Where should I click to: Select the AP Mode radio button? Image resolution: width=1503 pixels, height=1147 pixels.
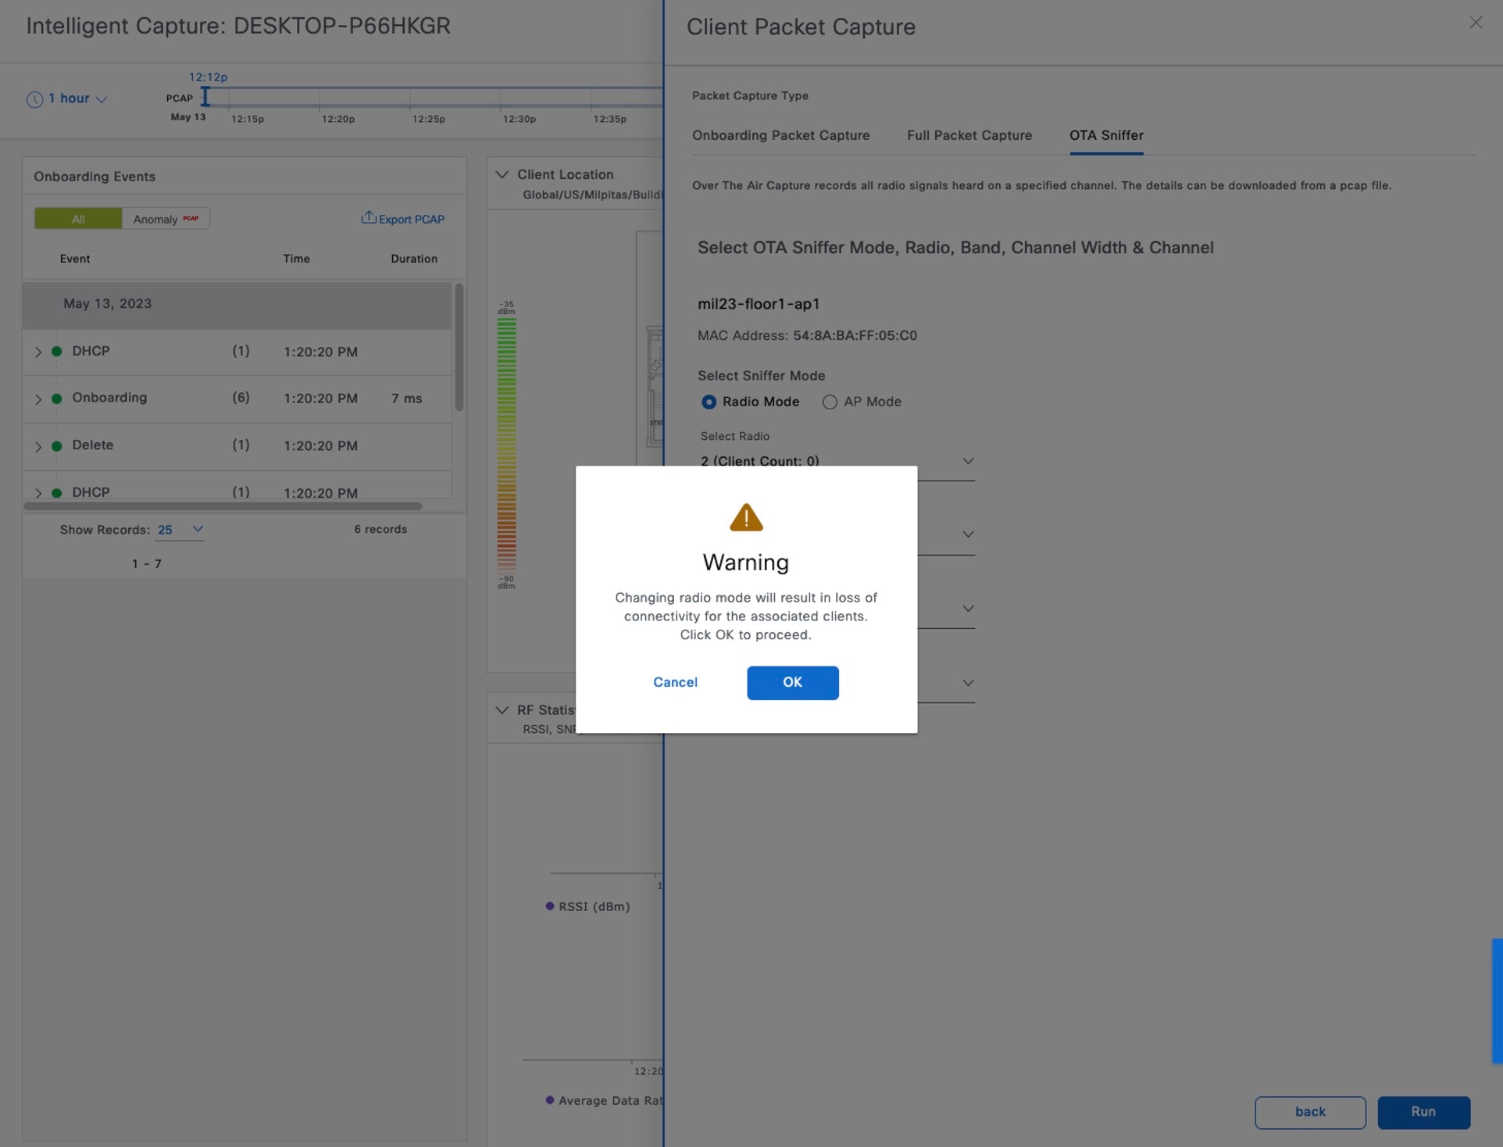[x=830, y=402]
